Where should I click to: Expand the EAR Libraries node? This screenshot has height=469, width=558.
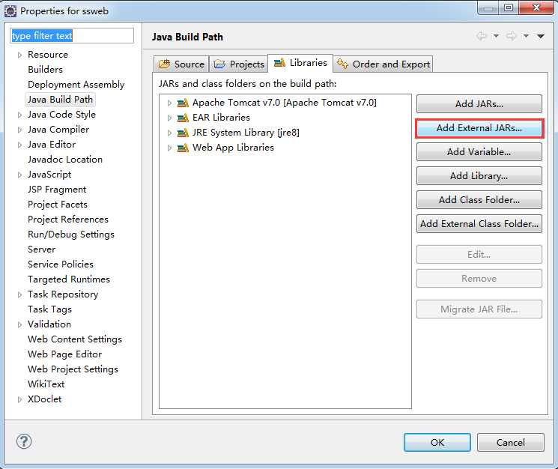tap(169, 118)
